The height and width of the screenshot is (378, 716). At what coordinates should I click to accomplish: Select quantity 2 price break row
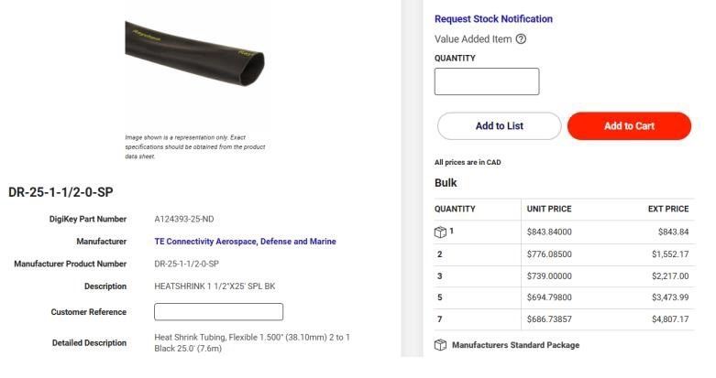click(562, 254)
